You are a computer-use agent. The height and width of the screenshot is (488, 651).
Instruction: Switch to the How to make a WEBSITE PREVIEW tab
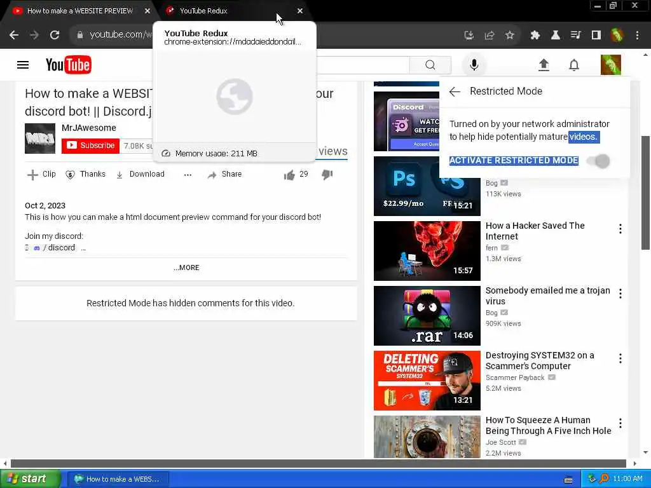click(x=79, y=11)
